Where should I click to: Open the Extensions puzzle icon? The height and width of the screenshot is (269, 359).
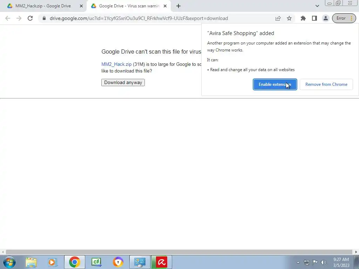pos(303,18)
